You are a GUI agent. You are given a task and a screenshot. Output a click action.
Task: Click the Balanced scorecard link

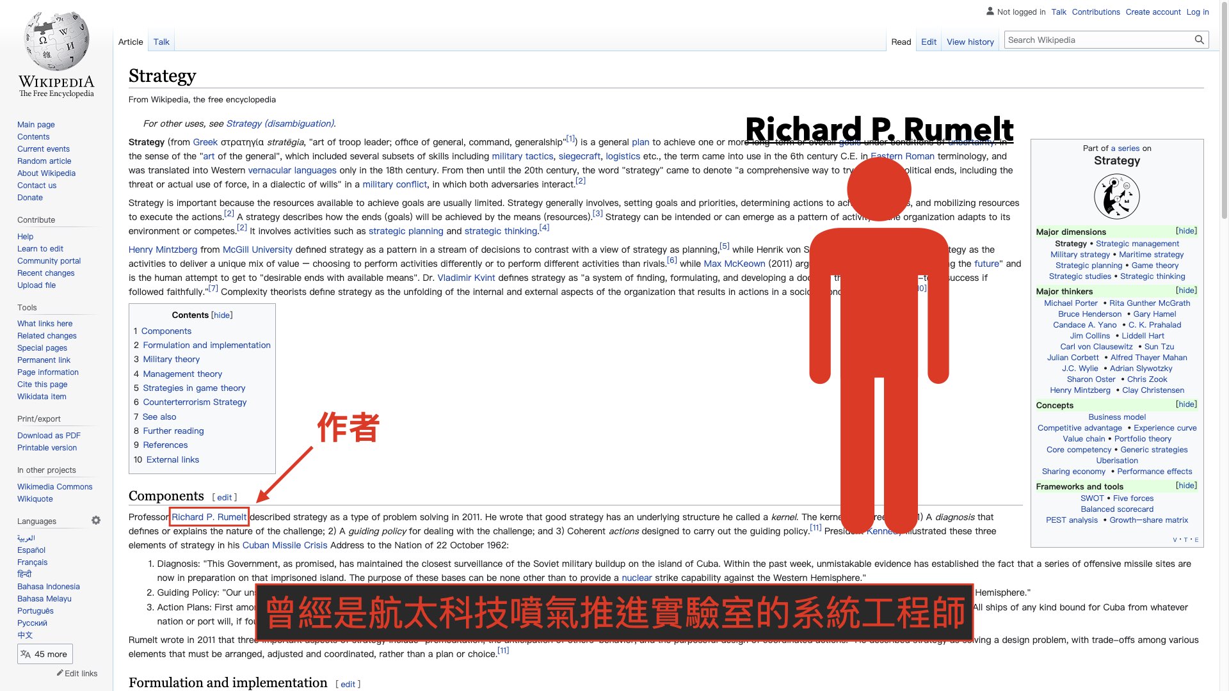[1117, 509]
